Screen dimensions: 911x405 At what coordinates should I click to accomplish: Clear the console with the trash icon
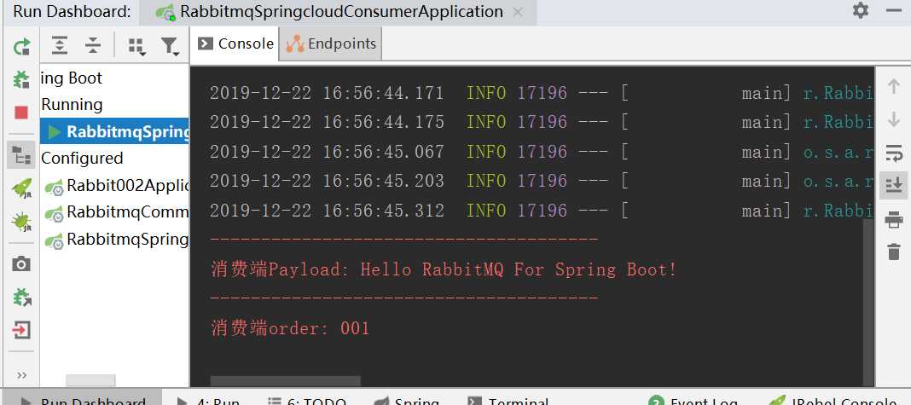click(x=894, y=252)
